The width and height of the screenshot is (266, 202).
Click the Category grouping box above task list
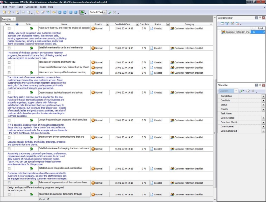pos(7,19)
